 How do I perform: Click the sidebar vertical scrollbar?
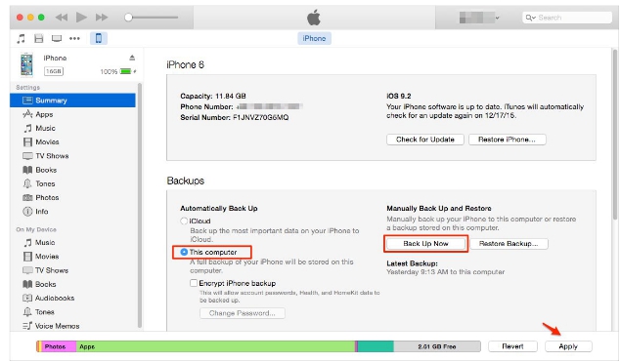[139, 205]
